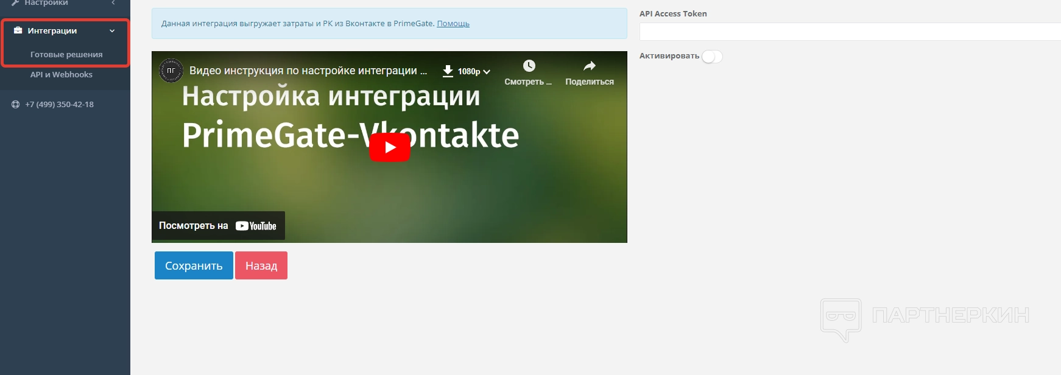Focus the API Access Token field
Image resolution: width=1061 pixels, height=375 pixels.
850,32
